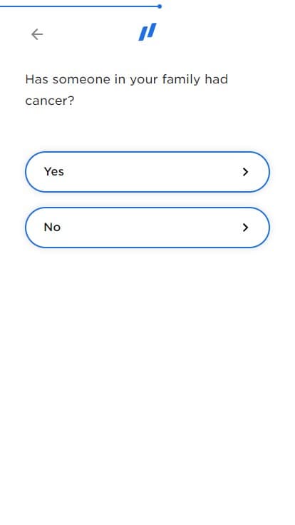Go back using the left arrow icon
Viewport: 295px width, 525px height.
[x=37, y=34]
